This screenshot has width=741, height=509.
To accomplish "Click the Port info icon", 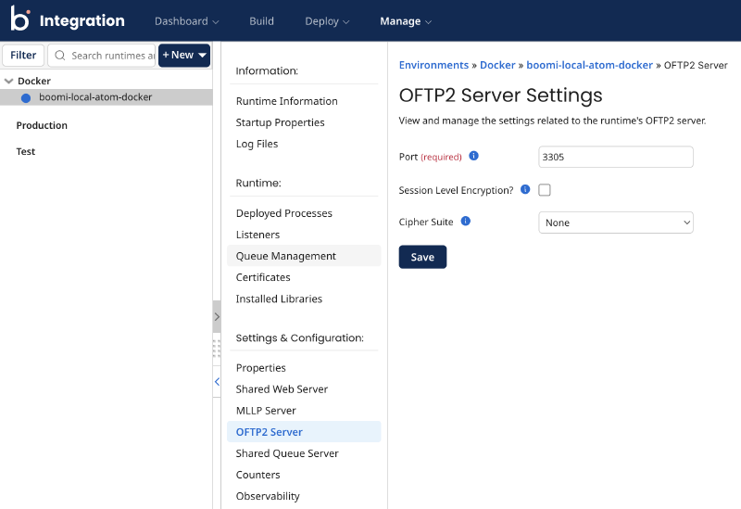I will (473, 156).
